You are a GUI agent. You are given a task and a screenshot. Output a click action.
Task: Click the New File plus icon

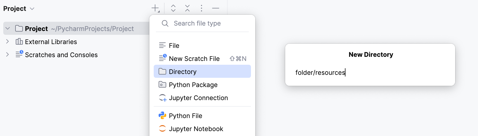[x=155, y=8]
